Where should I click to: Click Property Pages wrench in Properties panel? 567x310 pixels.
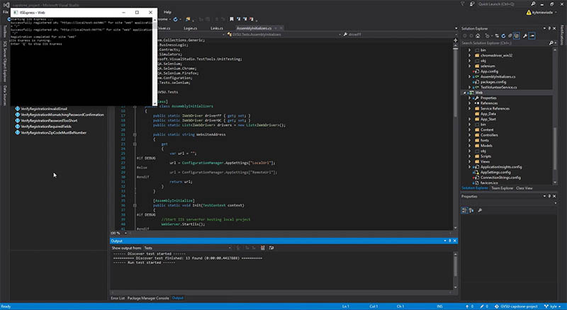(480, 210)
